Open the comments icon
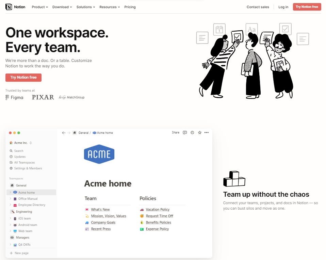 (185, 132)
